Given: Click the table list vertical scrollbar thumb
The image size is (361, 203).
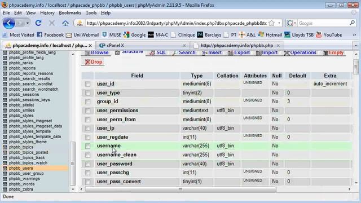Looking at the screenshot, I should 73,164.
